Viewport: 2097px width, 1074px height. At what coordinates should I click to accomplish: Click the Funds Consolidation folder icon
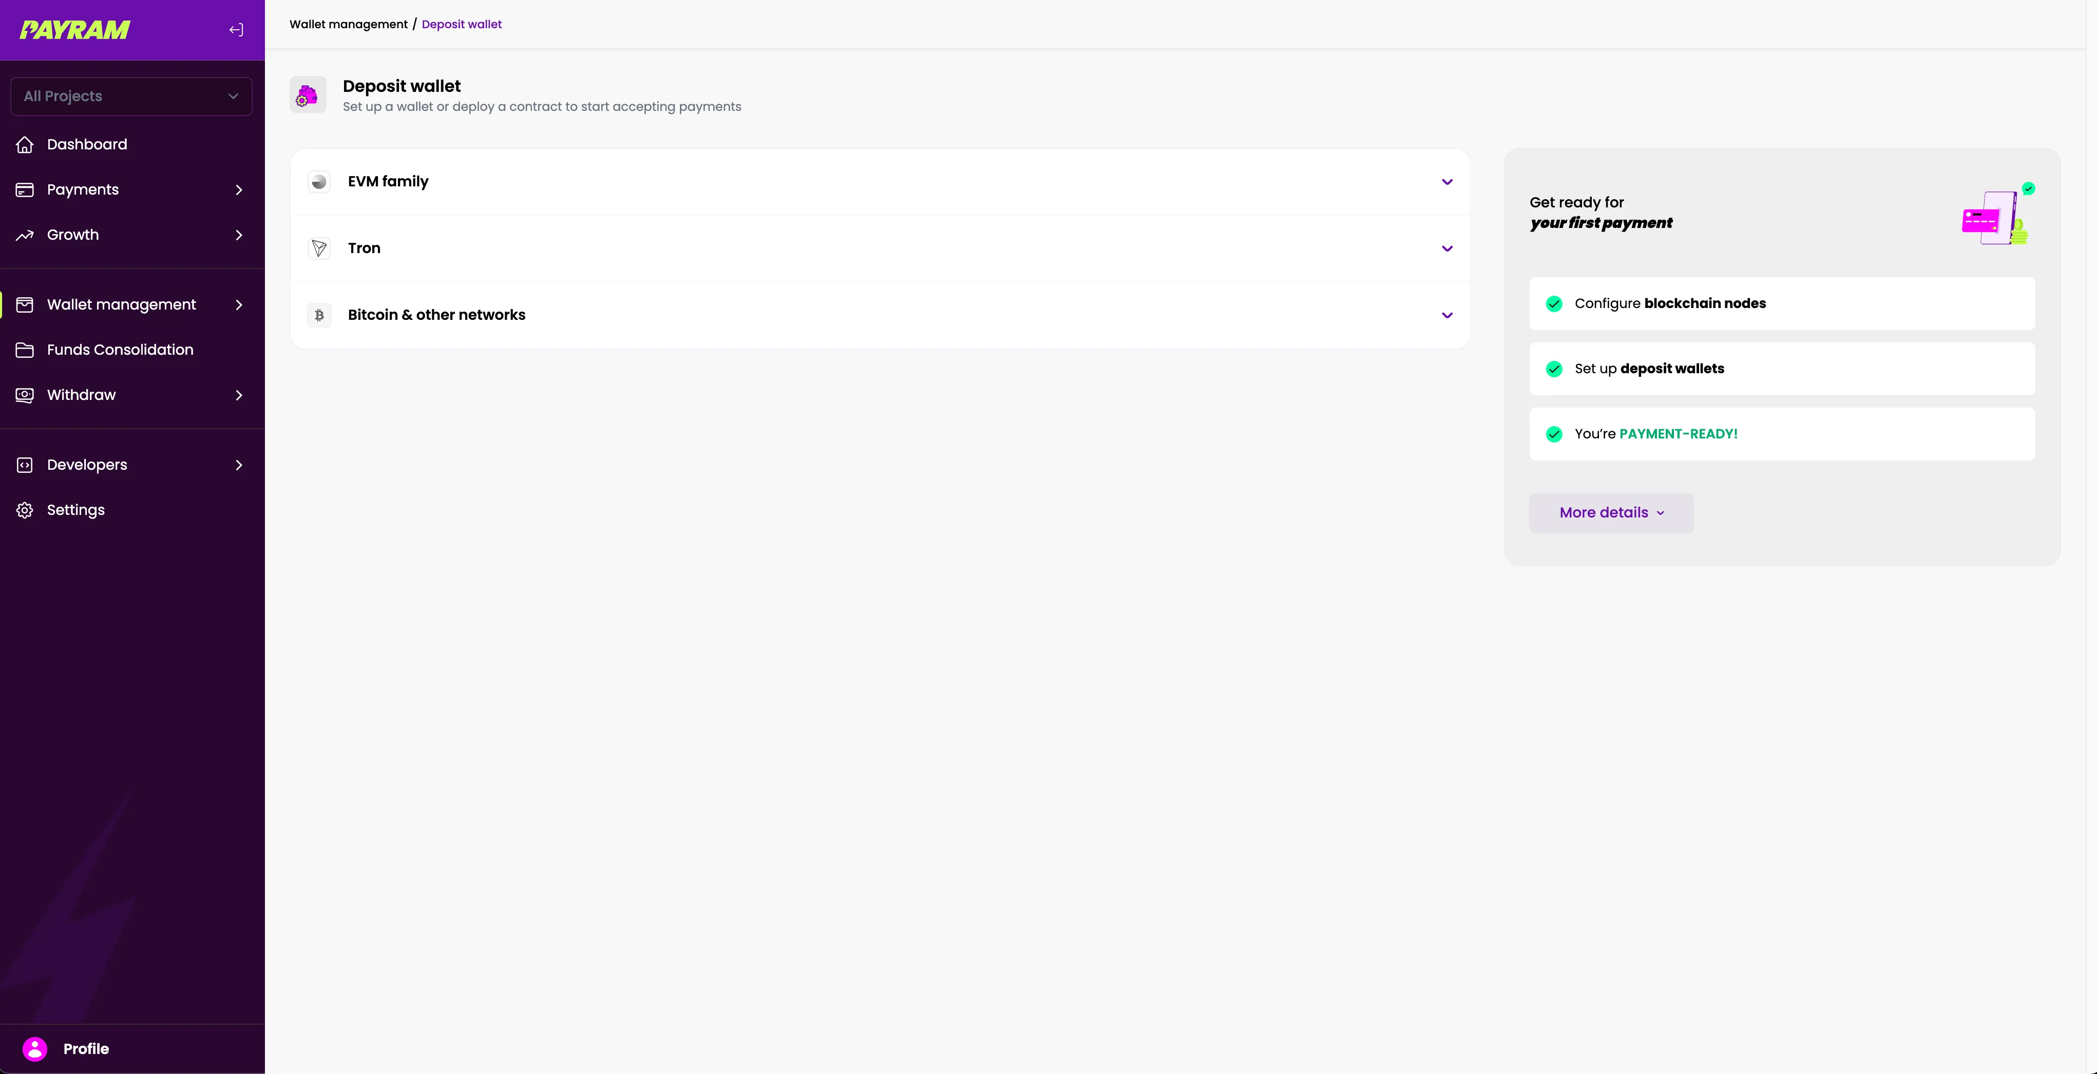click(25, 350)
